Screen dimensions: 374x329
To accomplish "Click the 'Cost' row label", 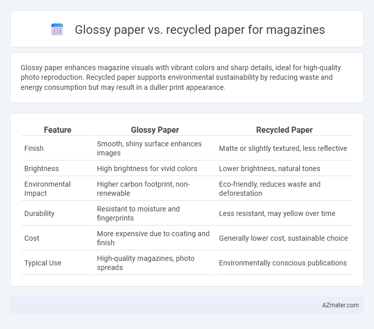I will 32,238.
